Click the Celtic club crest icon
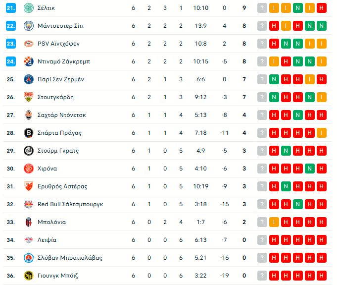 pos(29,8)
